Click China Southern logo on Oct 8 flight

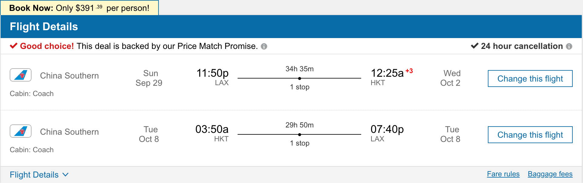pos(21,131)
